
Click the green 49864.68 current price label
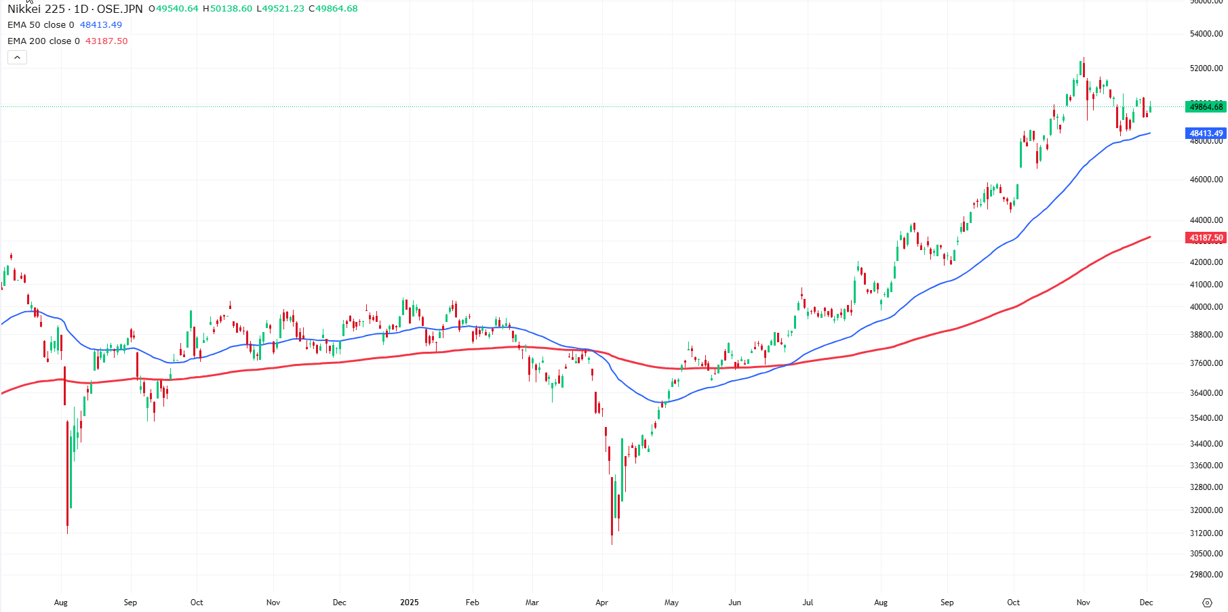(x=1206, y=107)
